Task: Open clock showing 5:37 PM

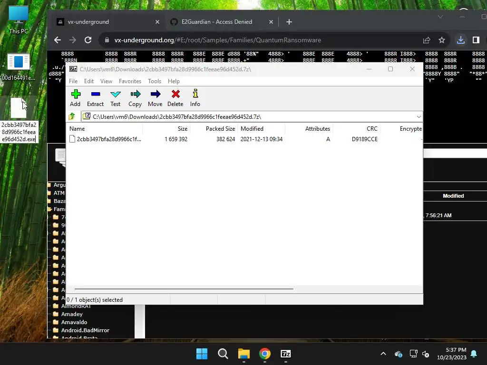Action: click(452, 354)
